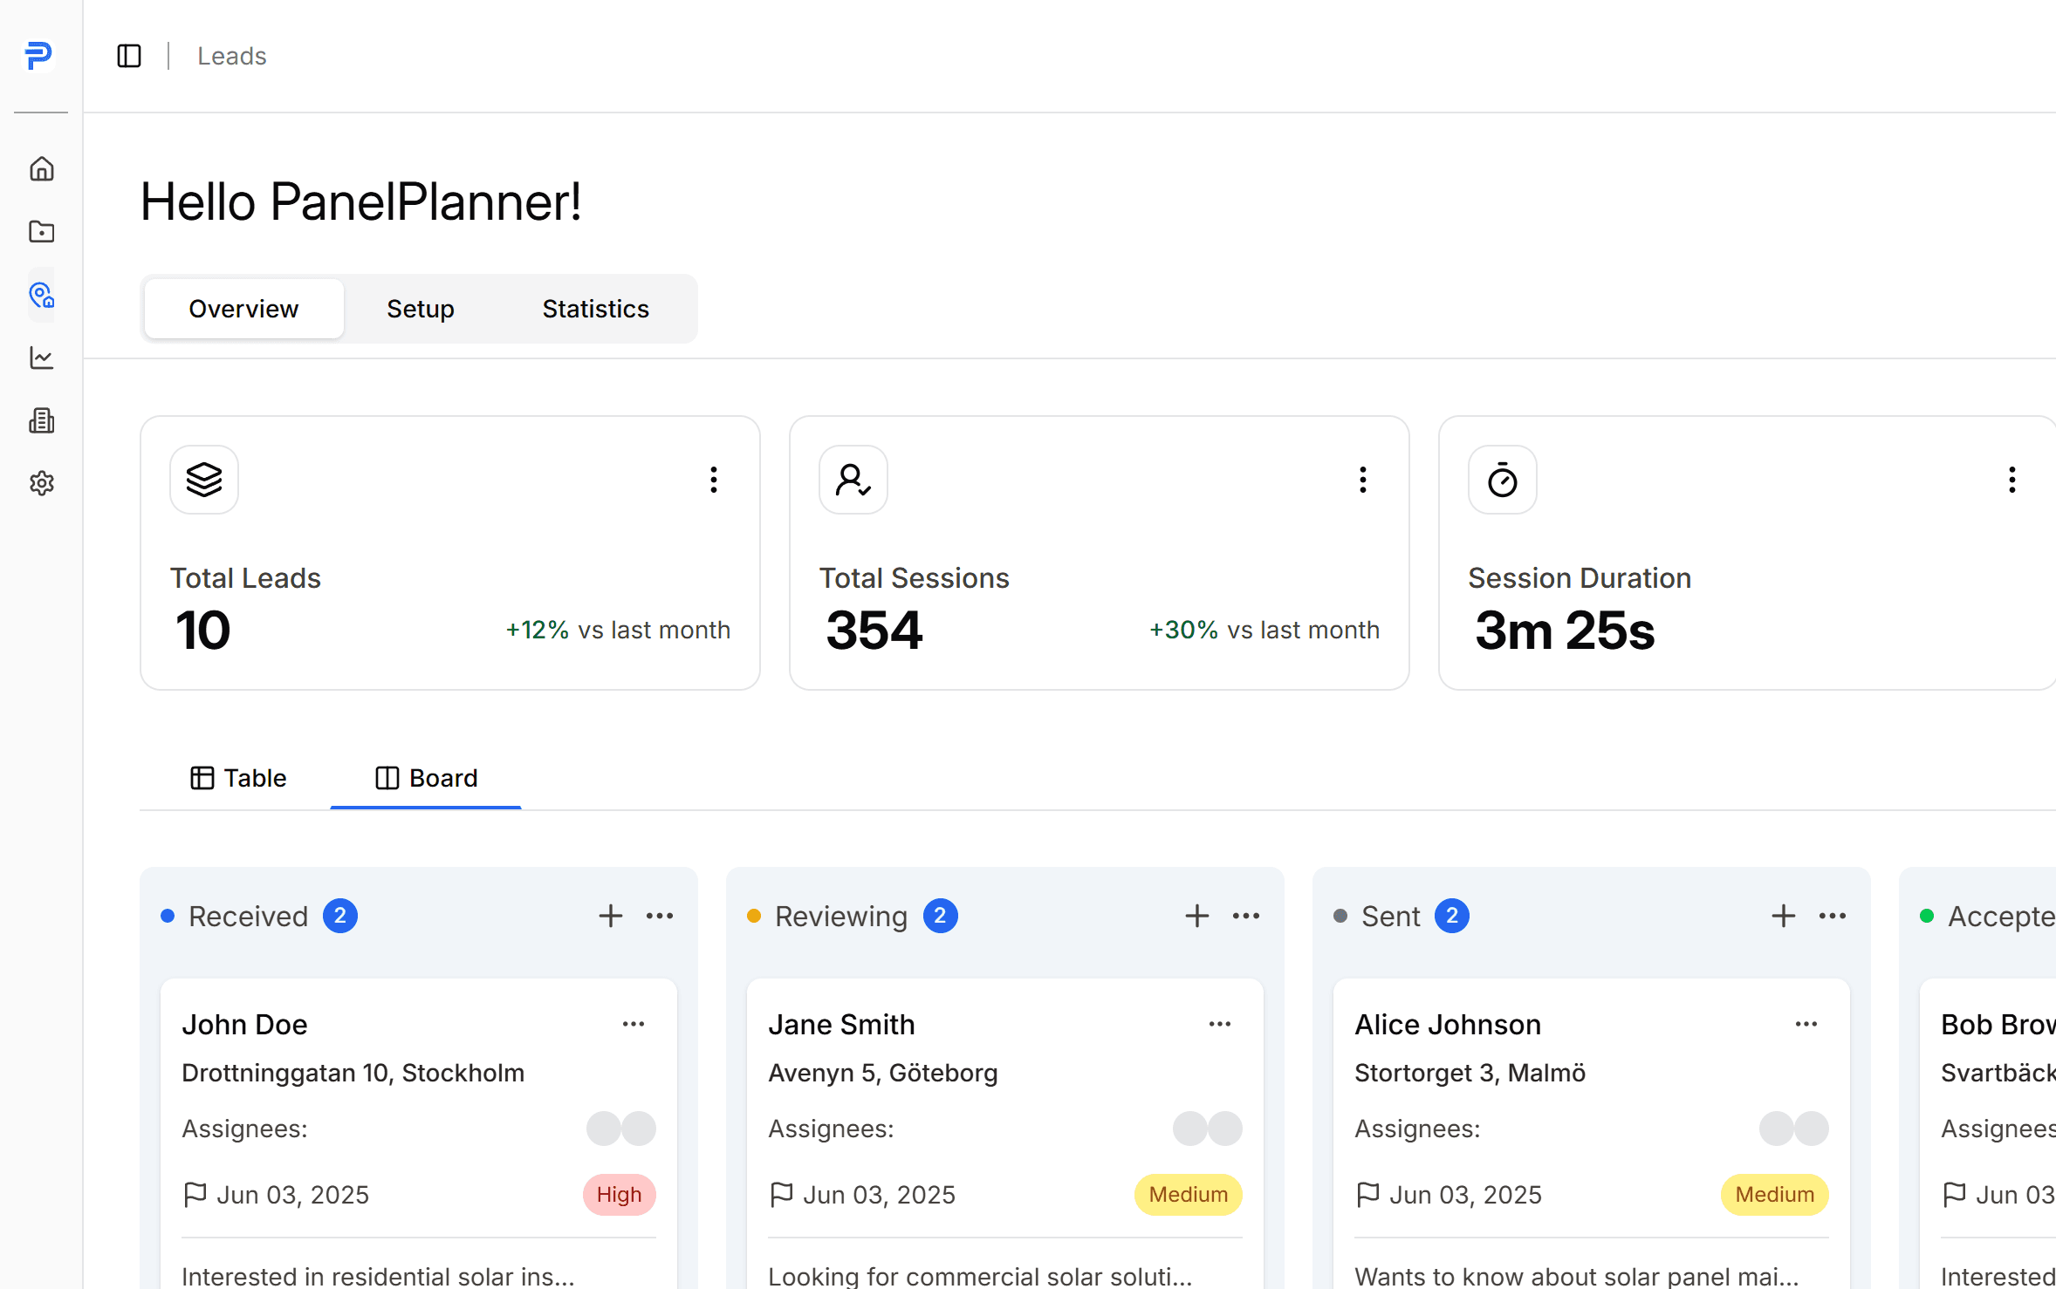This screenshot has width=2056, height=1289.
Task: Click Alice Johnson's assignee avatars
Action: point(1794,1129)
